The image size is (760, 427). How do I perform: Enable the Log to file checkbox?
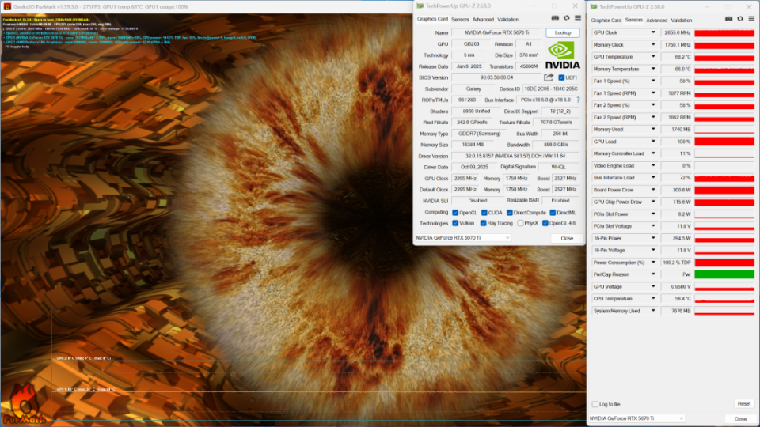pyautogui.click(x=595, y=404)
